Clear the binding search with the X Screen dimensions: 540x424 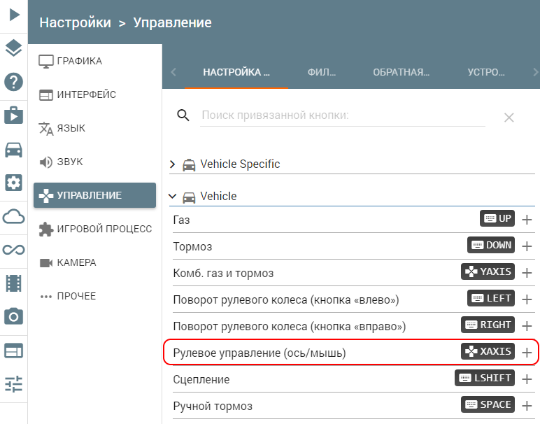pyautogui.click(x=509, y=118)
